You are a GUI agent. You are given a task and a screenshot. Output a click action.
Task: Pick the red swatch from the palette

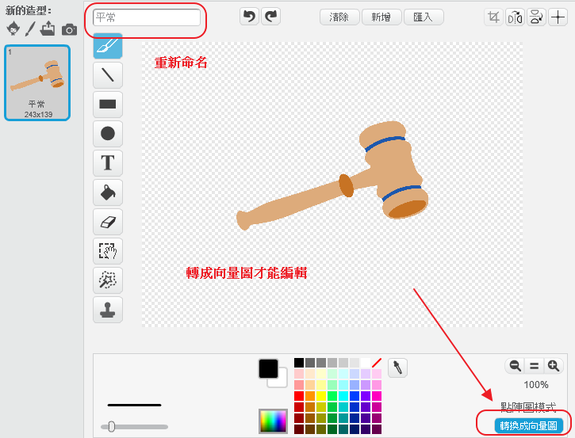tap(299, 396)
